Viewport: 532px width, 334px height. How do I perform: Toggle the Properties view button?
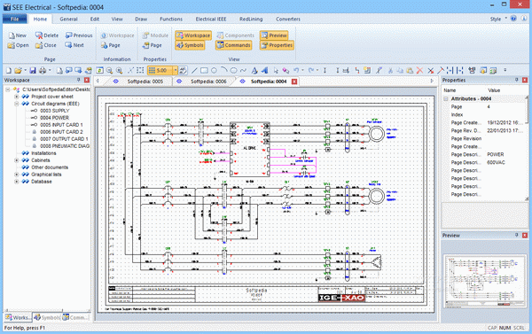click(x=277, y=45)
